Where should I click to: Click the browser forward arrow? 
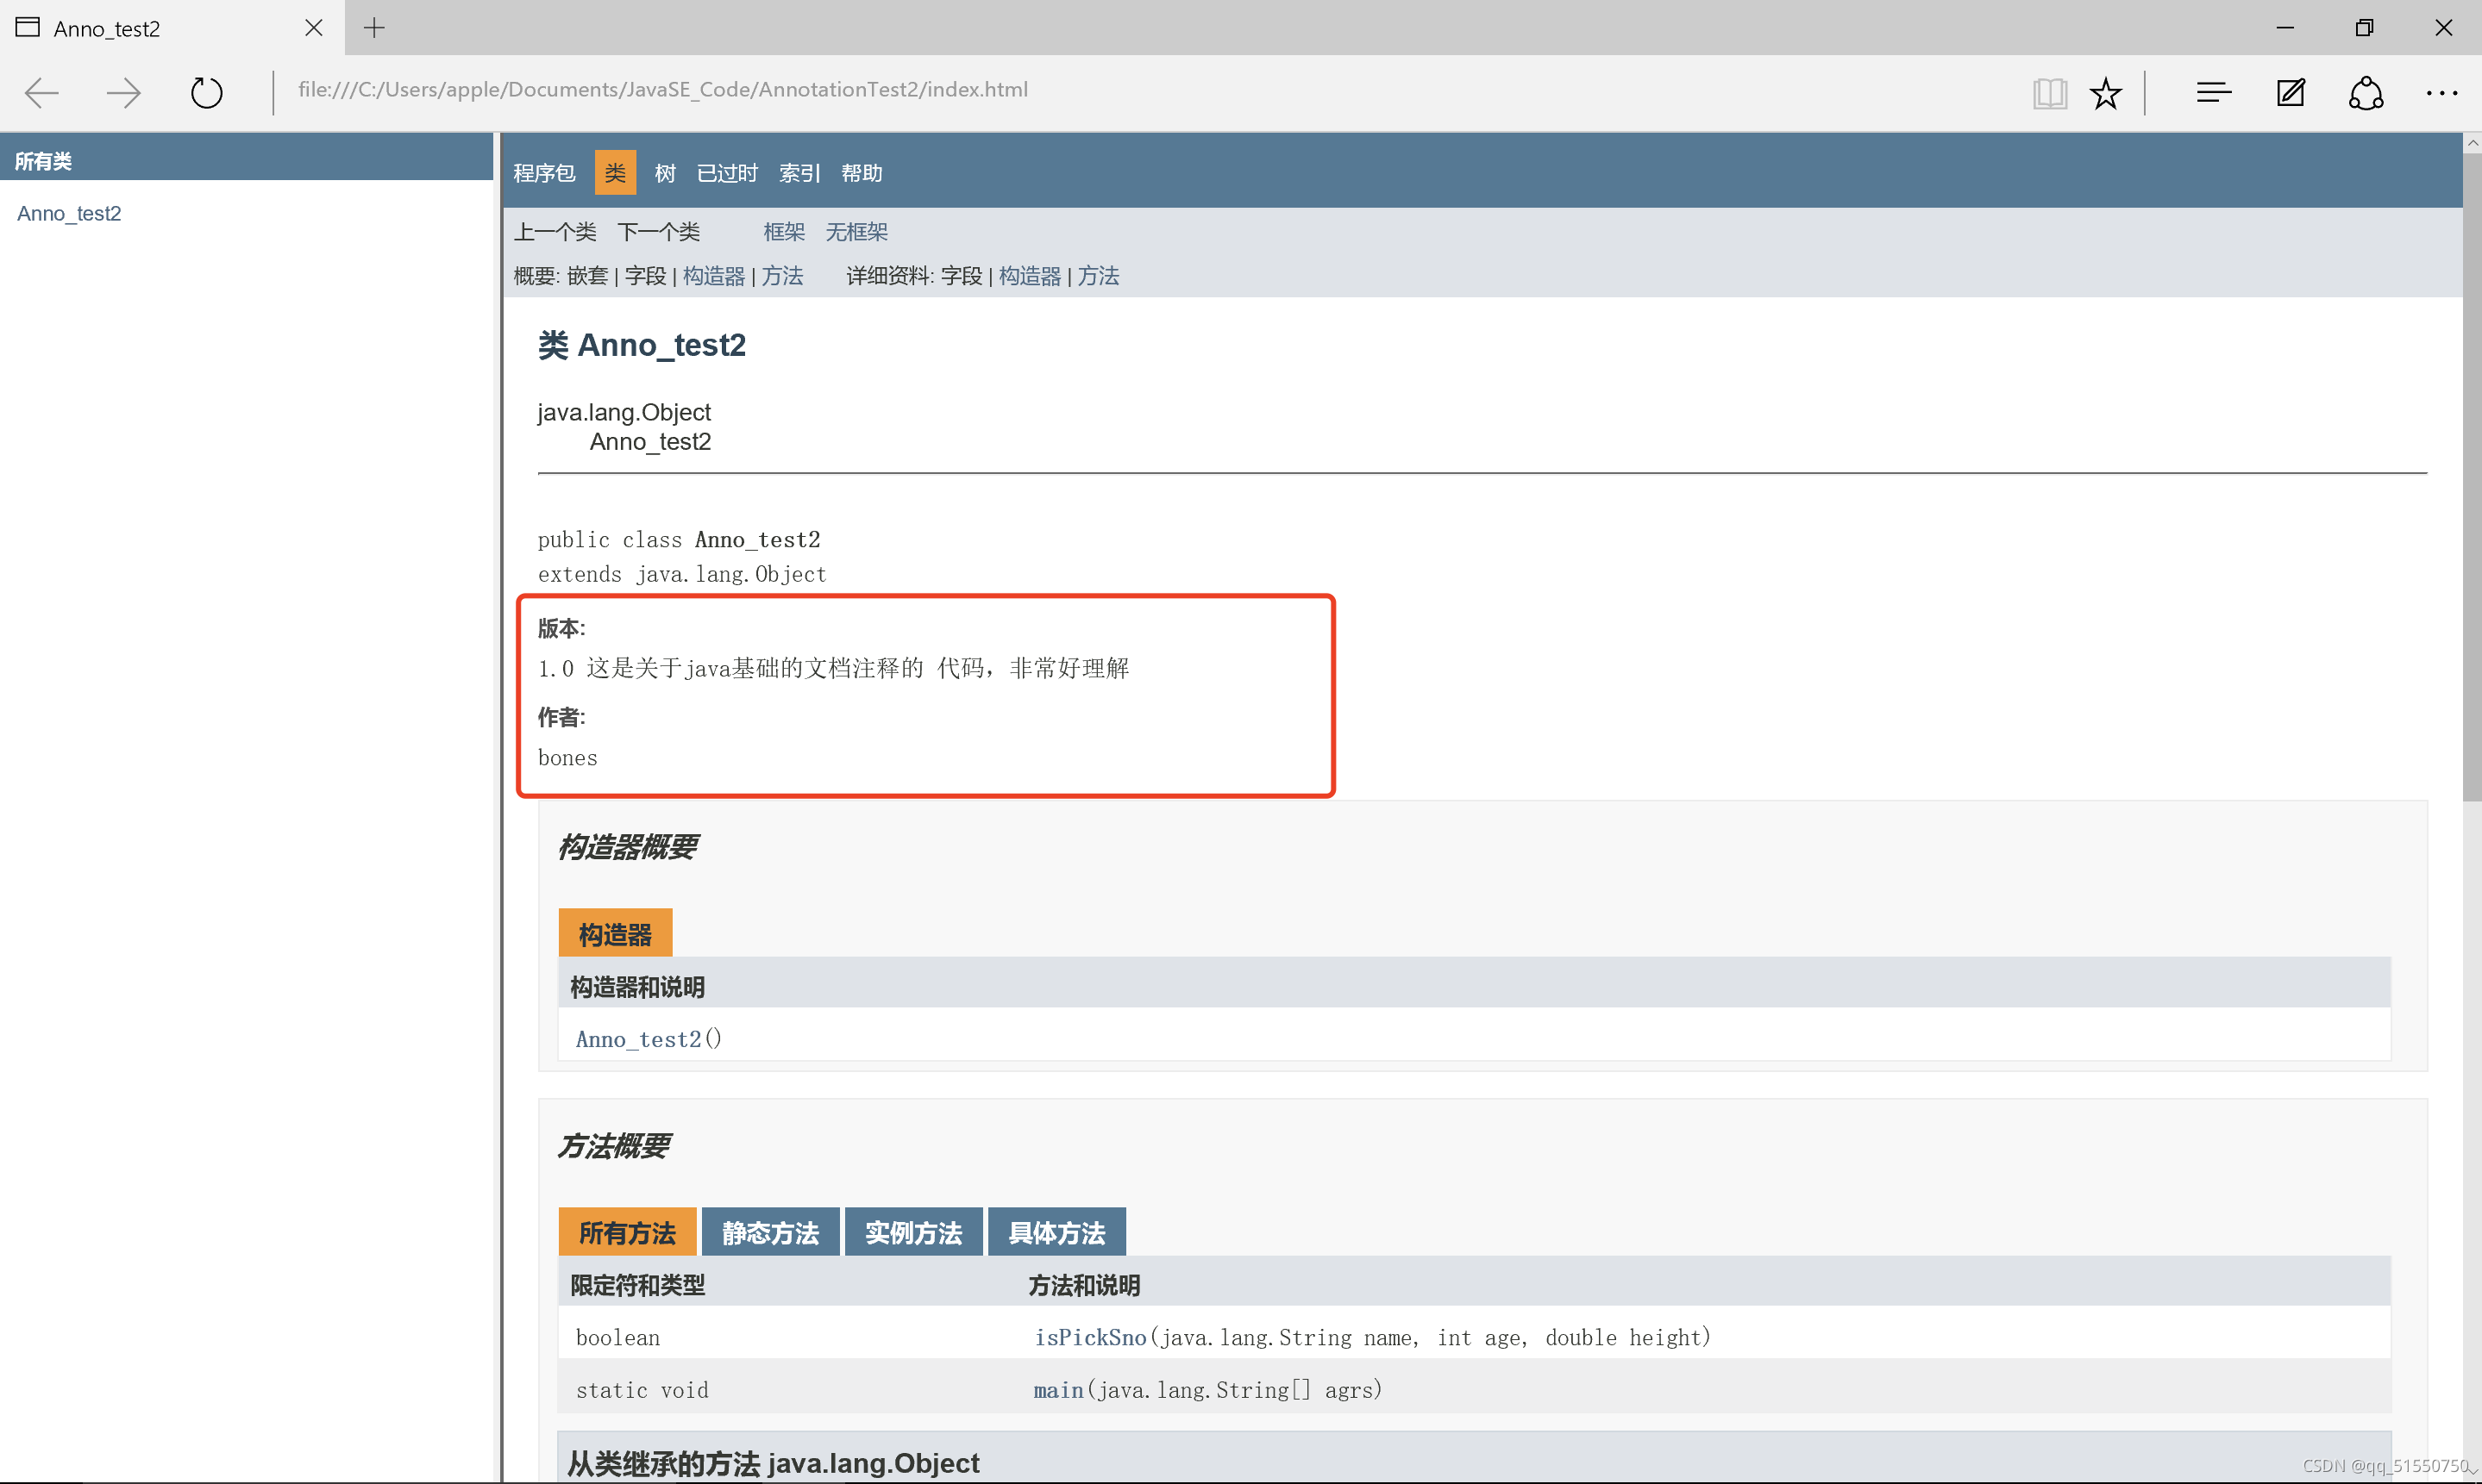tap(124, 93)
